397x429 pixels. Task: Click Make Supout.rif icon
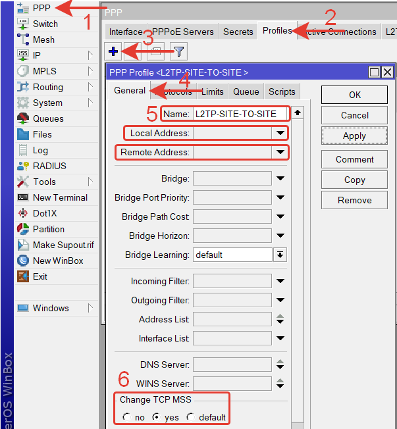23,245
